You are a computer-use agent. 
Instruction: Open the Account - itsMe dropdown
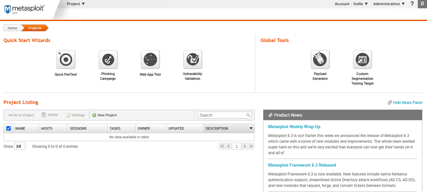(x=351, y=4)
